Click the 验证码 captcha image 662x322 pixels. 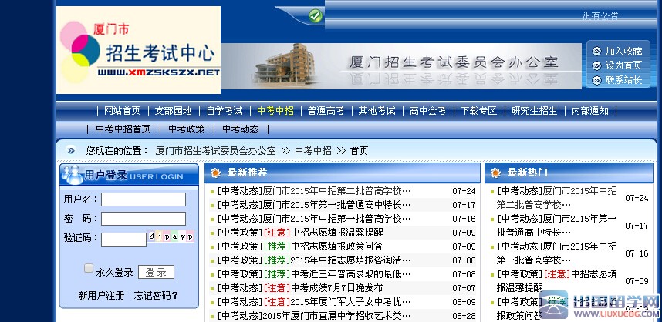point(171,236)
